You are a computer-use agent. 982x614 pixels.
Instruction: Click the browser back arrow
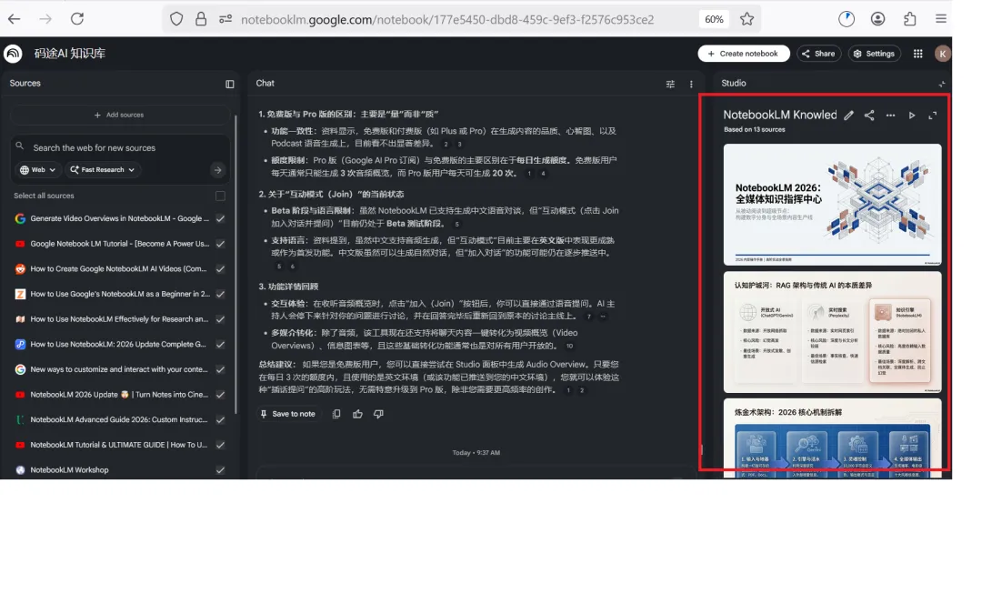[14, 19]
